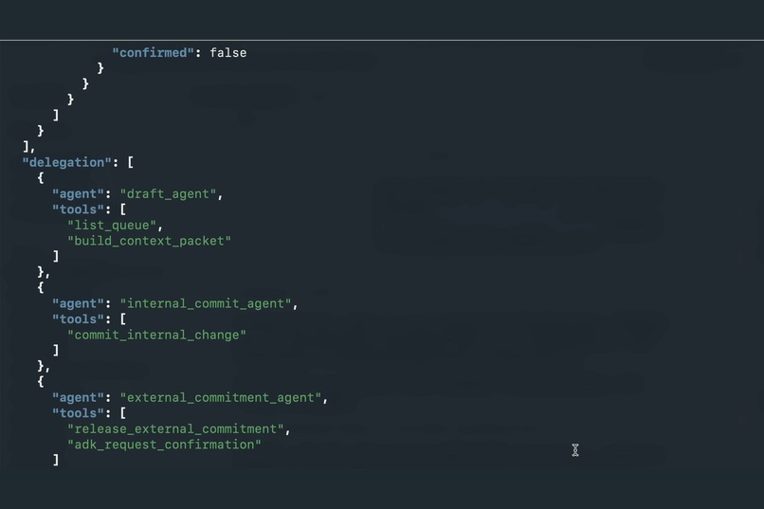
Task: Click the "external_commitment_agent" value
Action: point(220,397)
